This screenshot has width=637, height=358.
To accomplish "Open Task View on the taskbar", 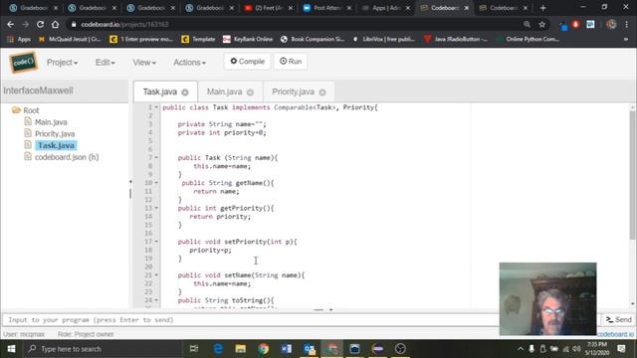I will [194, 349].
